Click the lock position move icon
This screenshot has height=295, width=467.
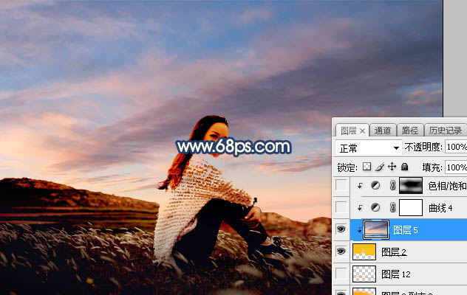click(392, 167)
